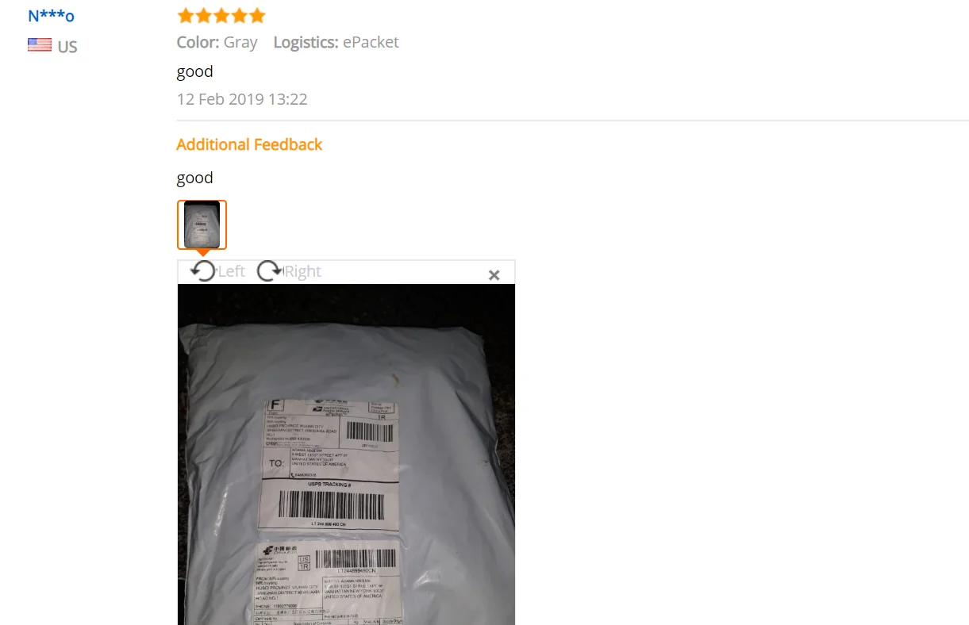Rotate the photo right using clockwise arrow
This screenshot has width=969, height=625.
point(270,271)
